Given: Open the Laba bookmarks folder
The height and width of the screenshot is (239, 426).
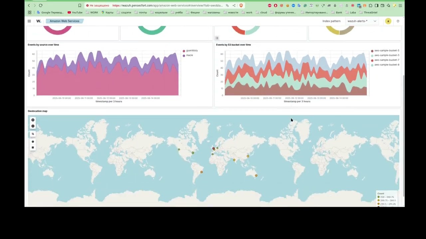Looking at the screenshot, I should coord(350,12).
